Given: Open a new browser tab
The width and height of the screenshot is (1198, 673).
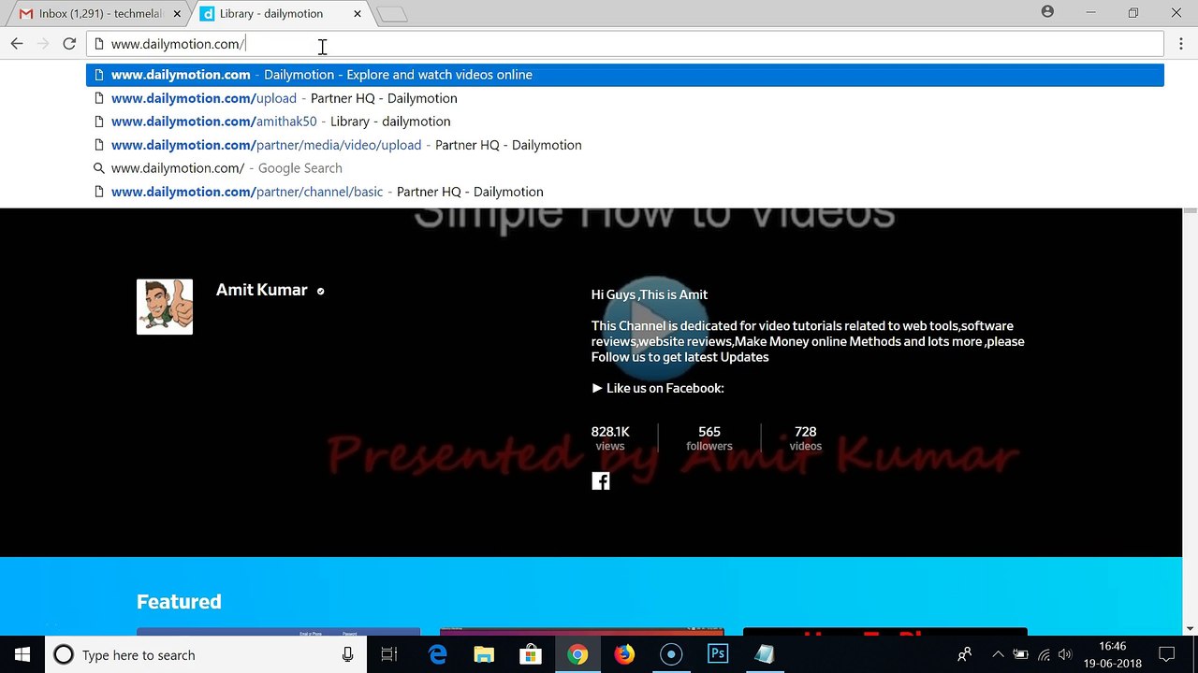Looking at the screenshot, I should pyautogui.click(x=392, y=14).
